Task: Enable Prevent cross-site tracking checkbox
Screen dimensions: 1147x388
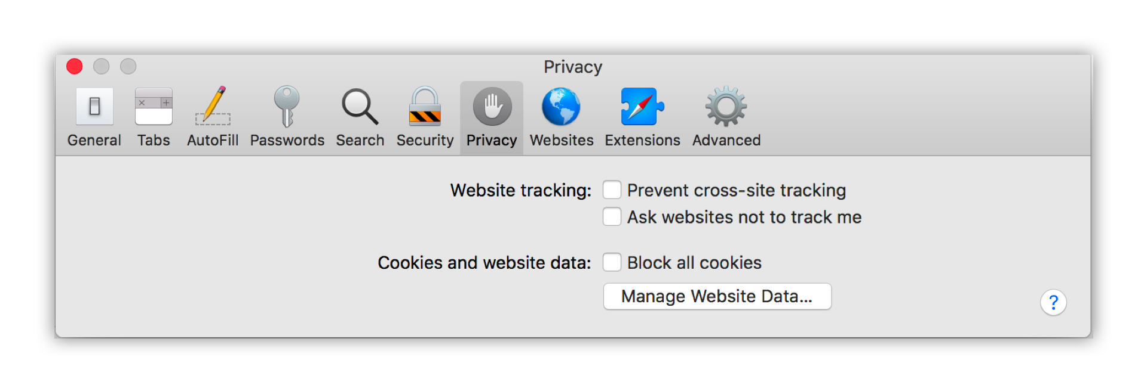Action: click(612, 190)
